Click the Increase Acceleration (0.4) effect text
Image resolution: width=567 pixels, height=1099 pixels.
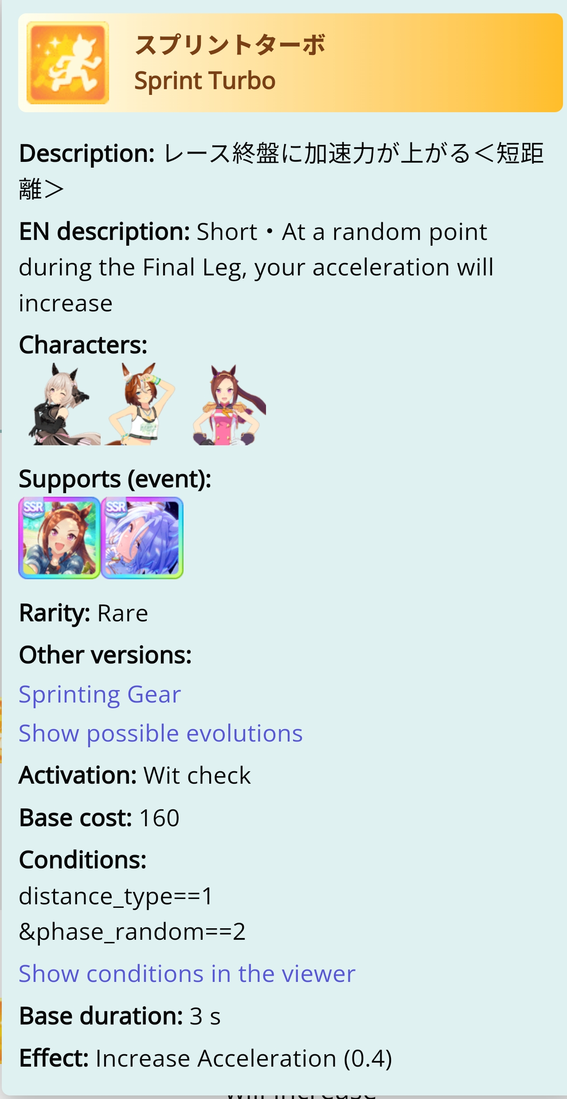244,1059
